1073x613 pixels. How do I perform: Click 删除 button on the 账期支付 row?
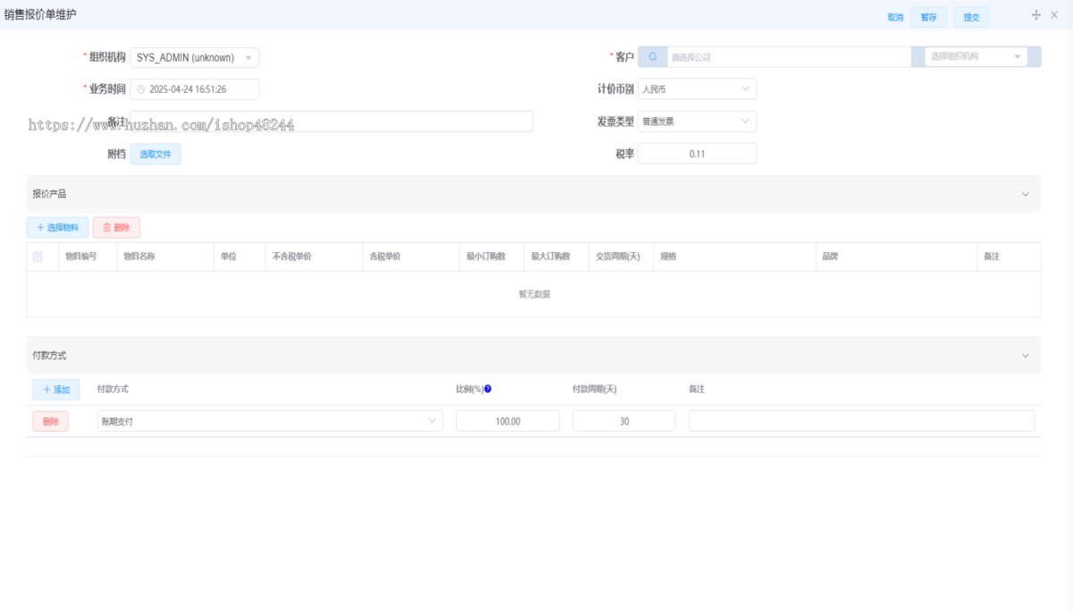pos(51,421)
